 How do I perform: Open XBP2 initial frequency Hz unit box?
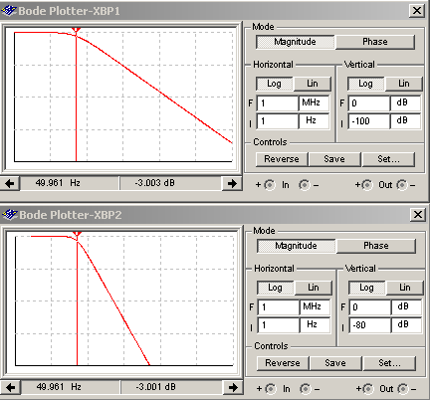[x=315, y=325]
